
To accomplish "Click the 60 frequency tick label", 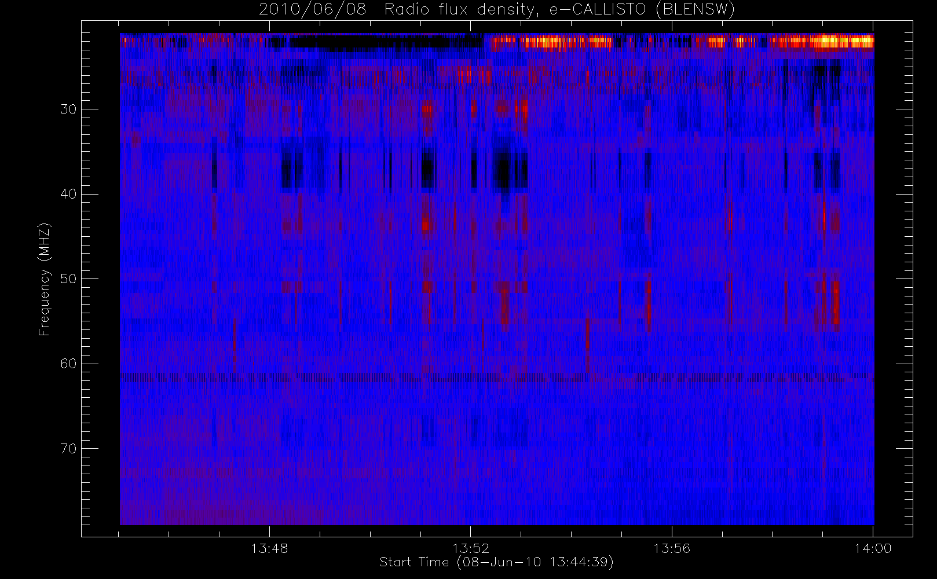I will (x=68, y=364).
